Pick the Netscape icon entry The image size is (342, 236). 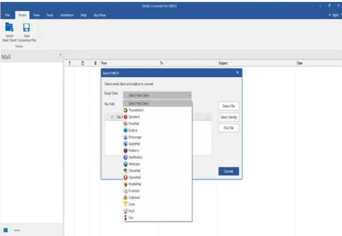(x=125, y=164)
